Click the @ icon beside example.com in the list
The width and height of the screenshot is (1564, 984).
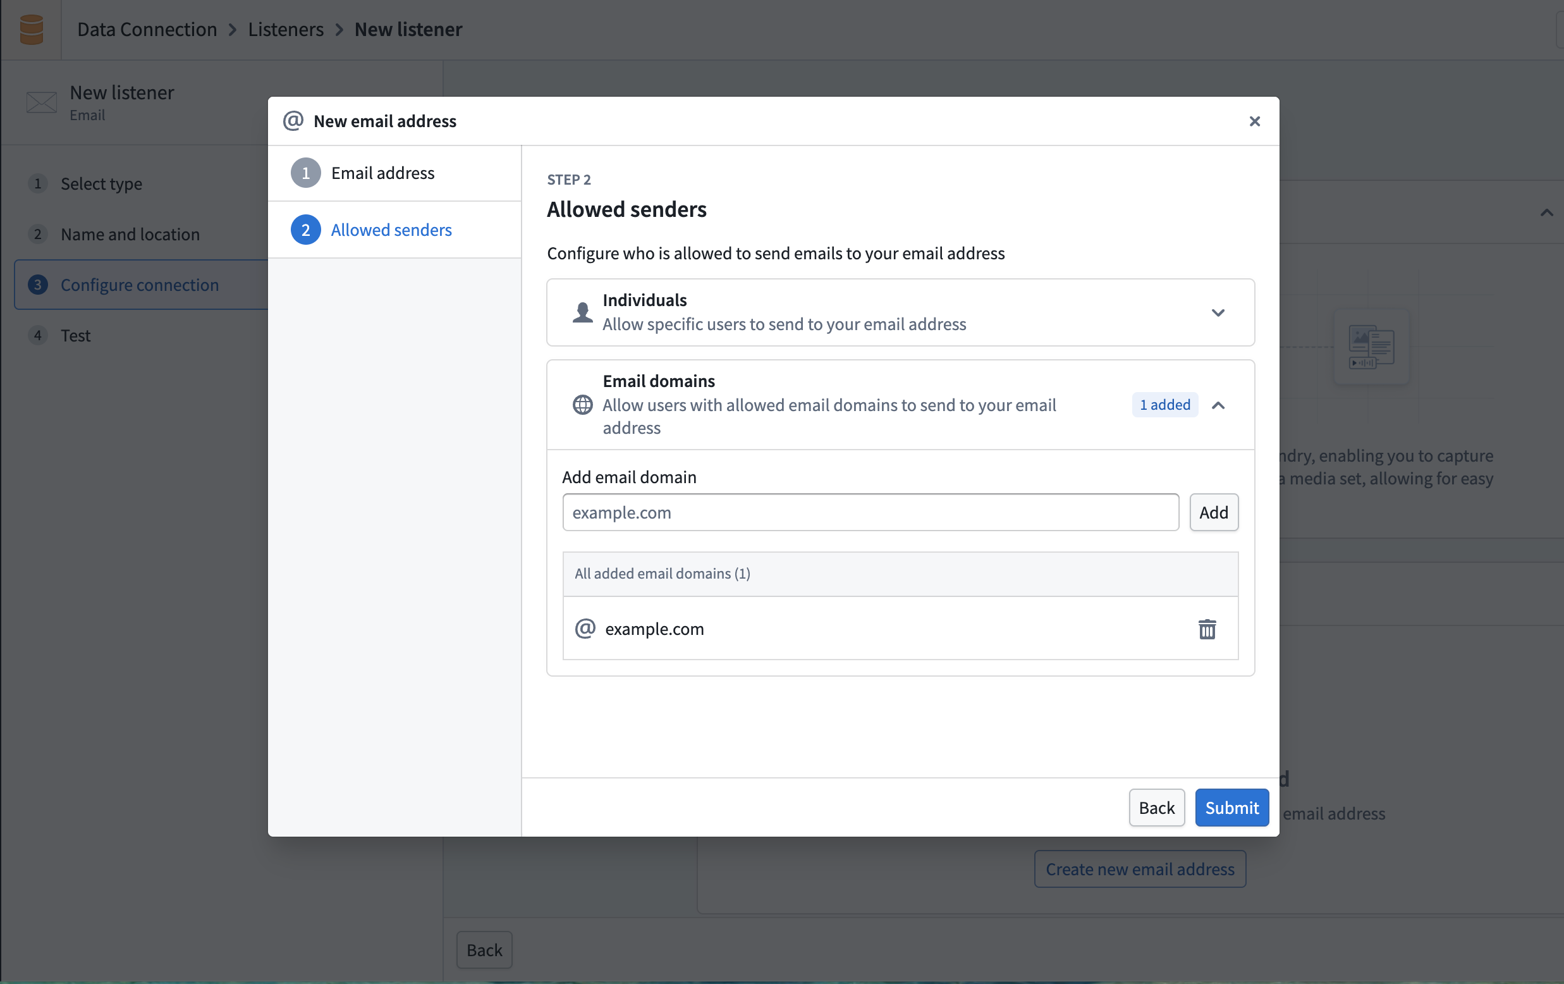pyautogui.click(x=584, y=629)
